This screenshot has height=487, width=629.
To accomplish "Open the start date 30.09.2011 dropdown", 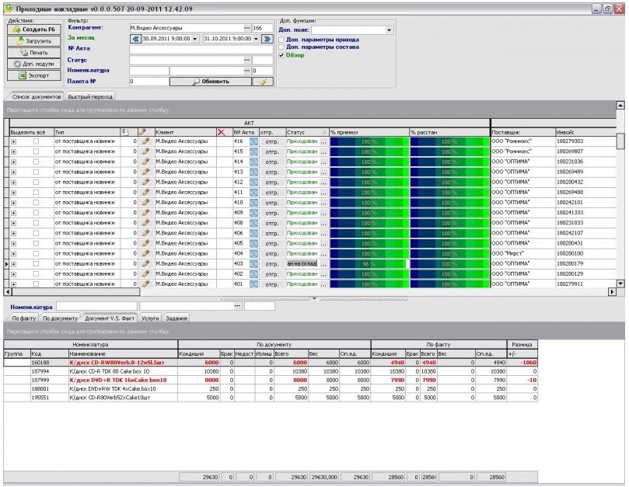I will [194, 38].
